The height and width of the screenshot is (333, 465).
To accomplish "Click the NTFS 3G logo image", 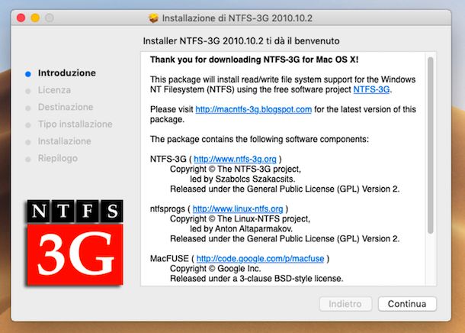I will coord(75,243).
